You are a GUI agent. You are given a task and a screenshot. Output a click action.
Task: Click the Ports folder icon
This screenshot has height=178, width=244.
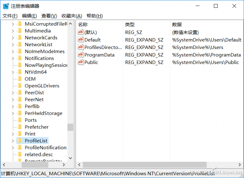coord(20,120)
